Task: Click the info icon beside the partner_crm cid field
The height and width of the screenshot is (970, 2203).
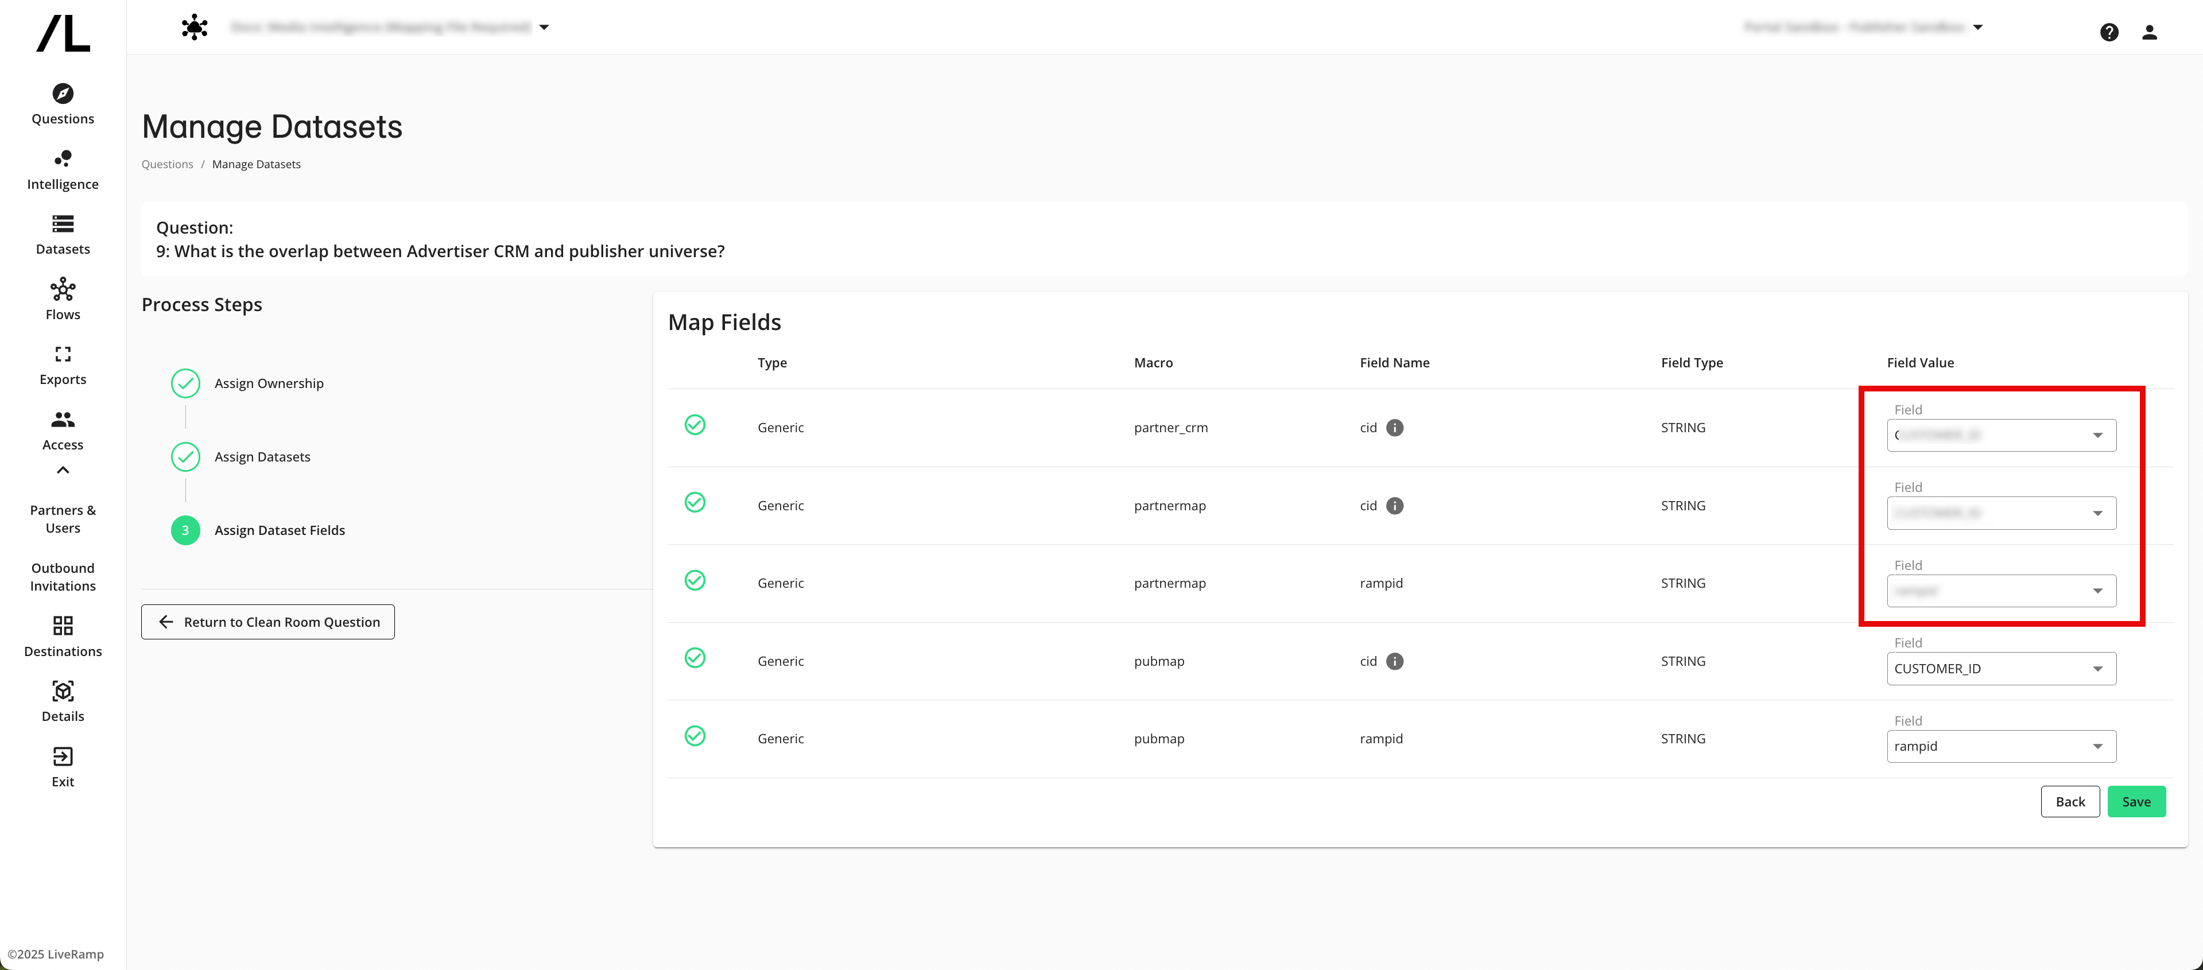Action: click(1395, 428)
